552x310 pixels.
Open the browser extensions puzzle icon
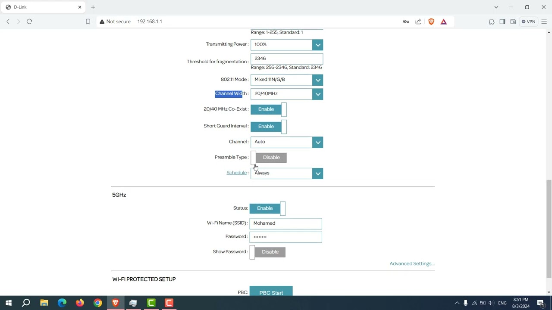click(492, 22)
